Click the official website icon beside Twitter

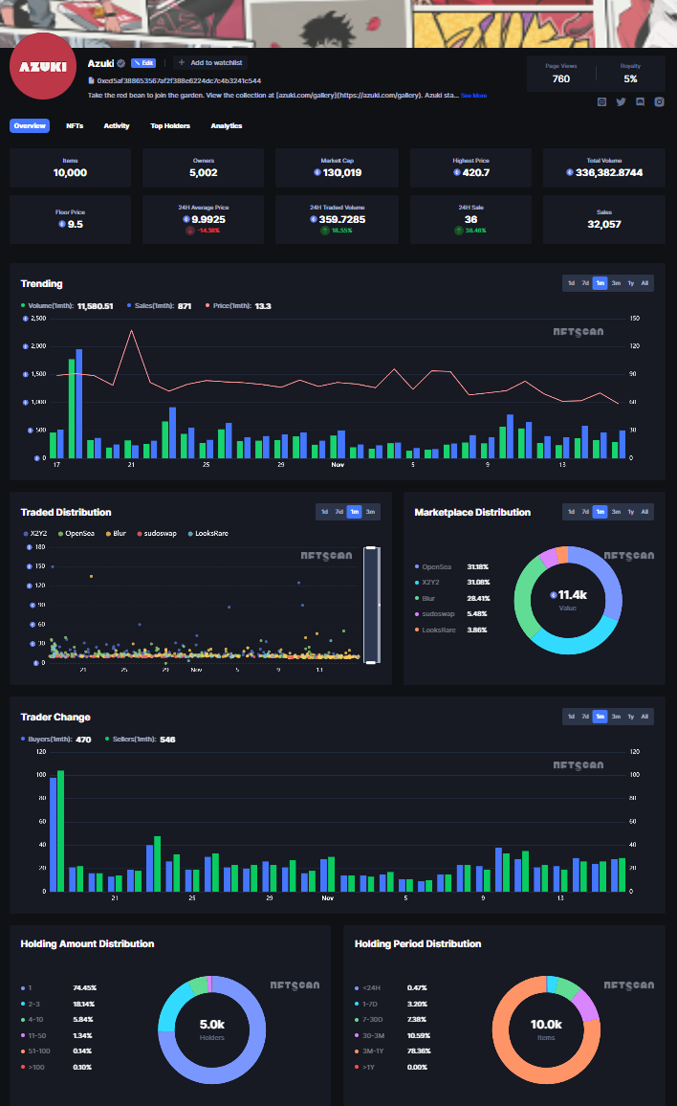(x=601, y=101)
